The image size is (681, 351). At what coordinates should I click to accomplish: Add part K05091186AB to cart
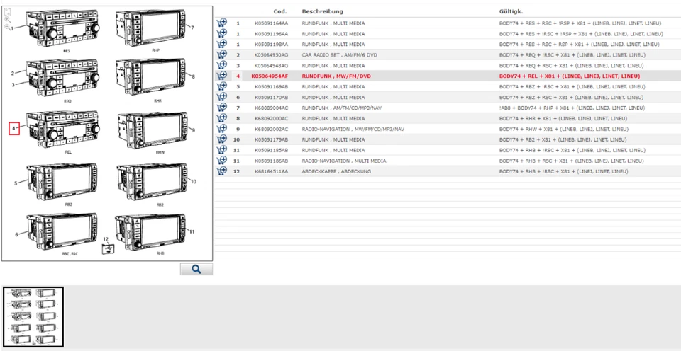coord(221,161)
